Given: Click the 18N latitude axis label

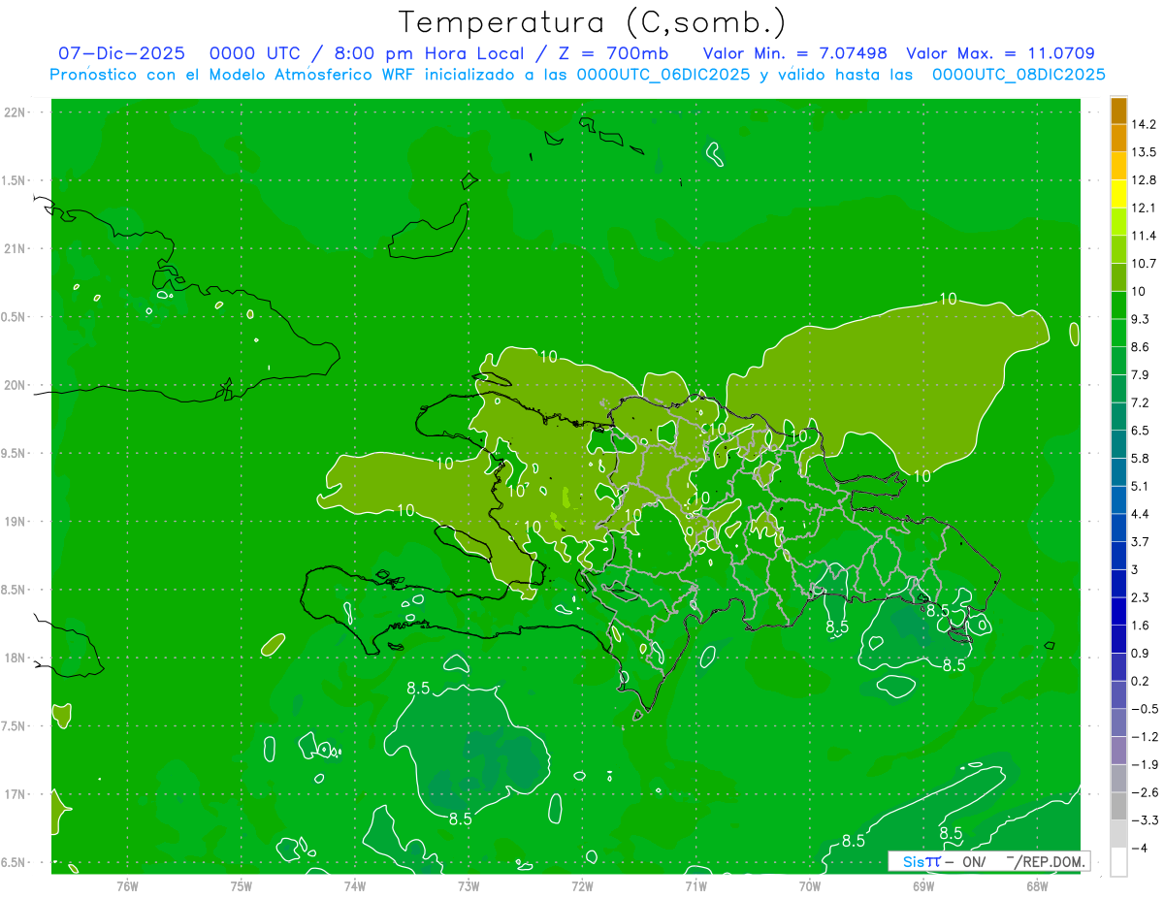Looking at the screenshot, I should click(15, 658).
